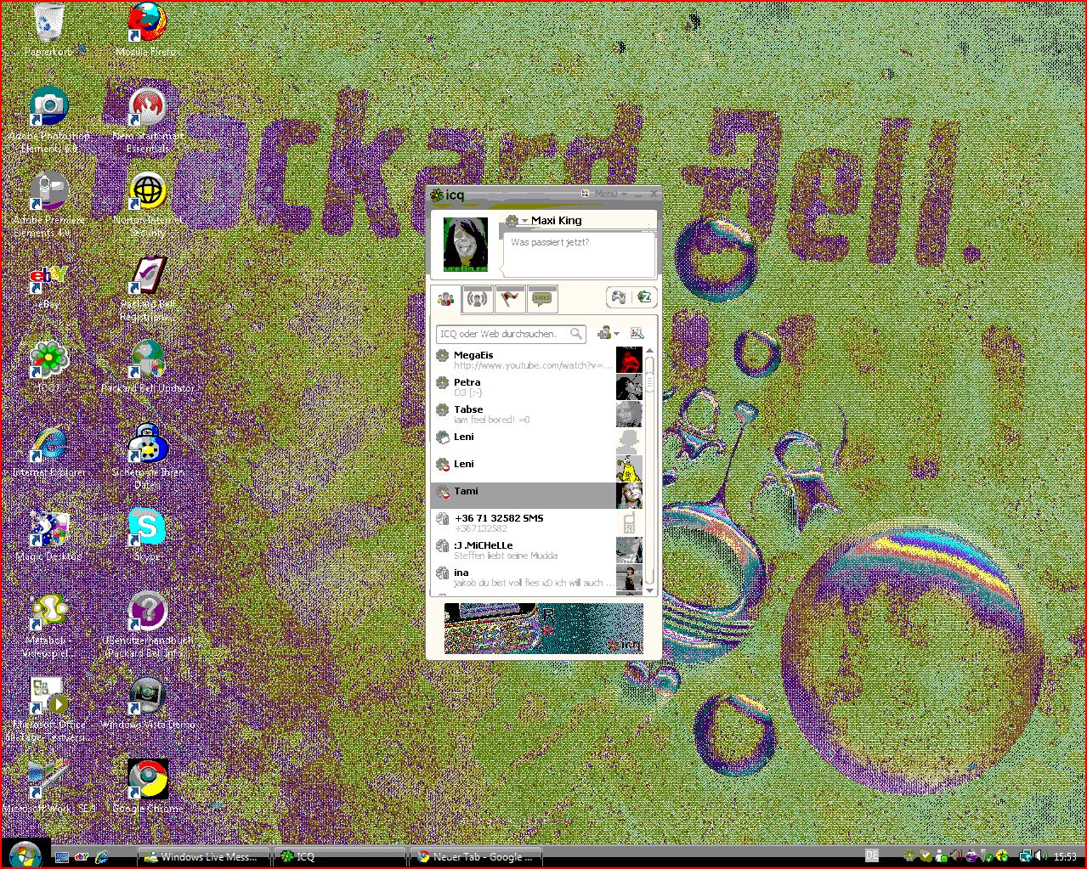The image size is (1087, 869).
Task: Switch to the ICQ broadcast feed tab
Action: coord(478,298)
